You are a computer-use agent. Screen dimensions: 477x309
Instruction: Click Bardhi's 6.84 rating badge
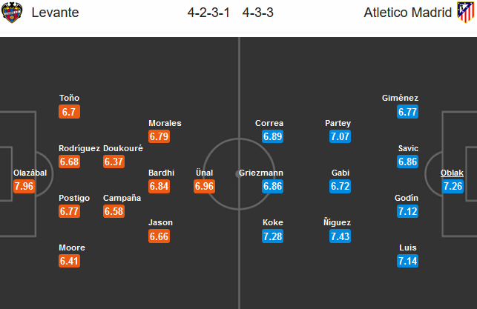tap(159, 186)
